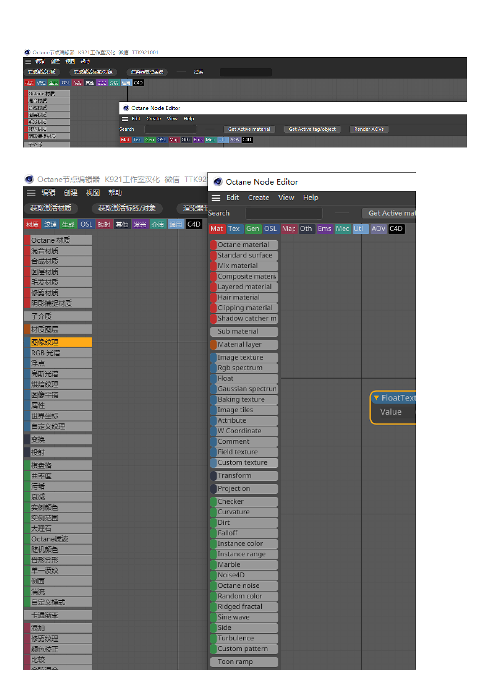Click the Custom pattern node entry
Image resolution: width=490 pixels, height=693 pixels.
tap(244, 649)
